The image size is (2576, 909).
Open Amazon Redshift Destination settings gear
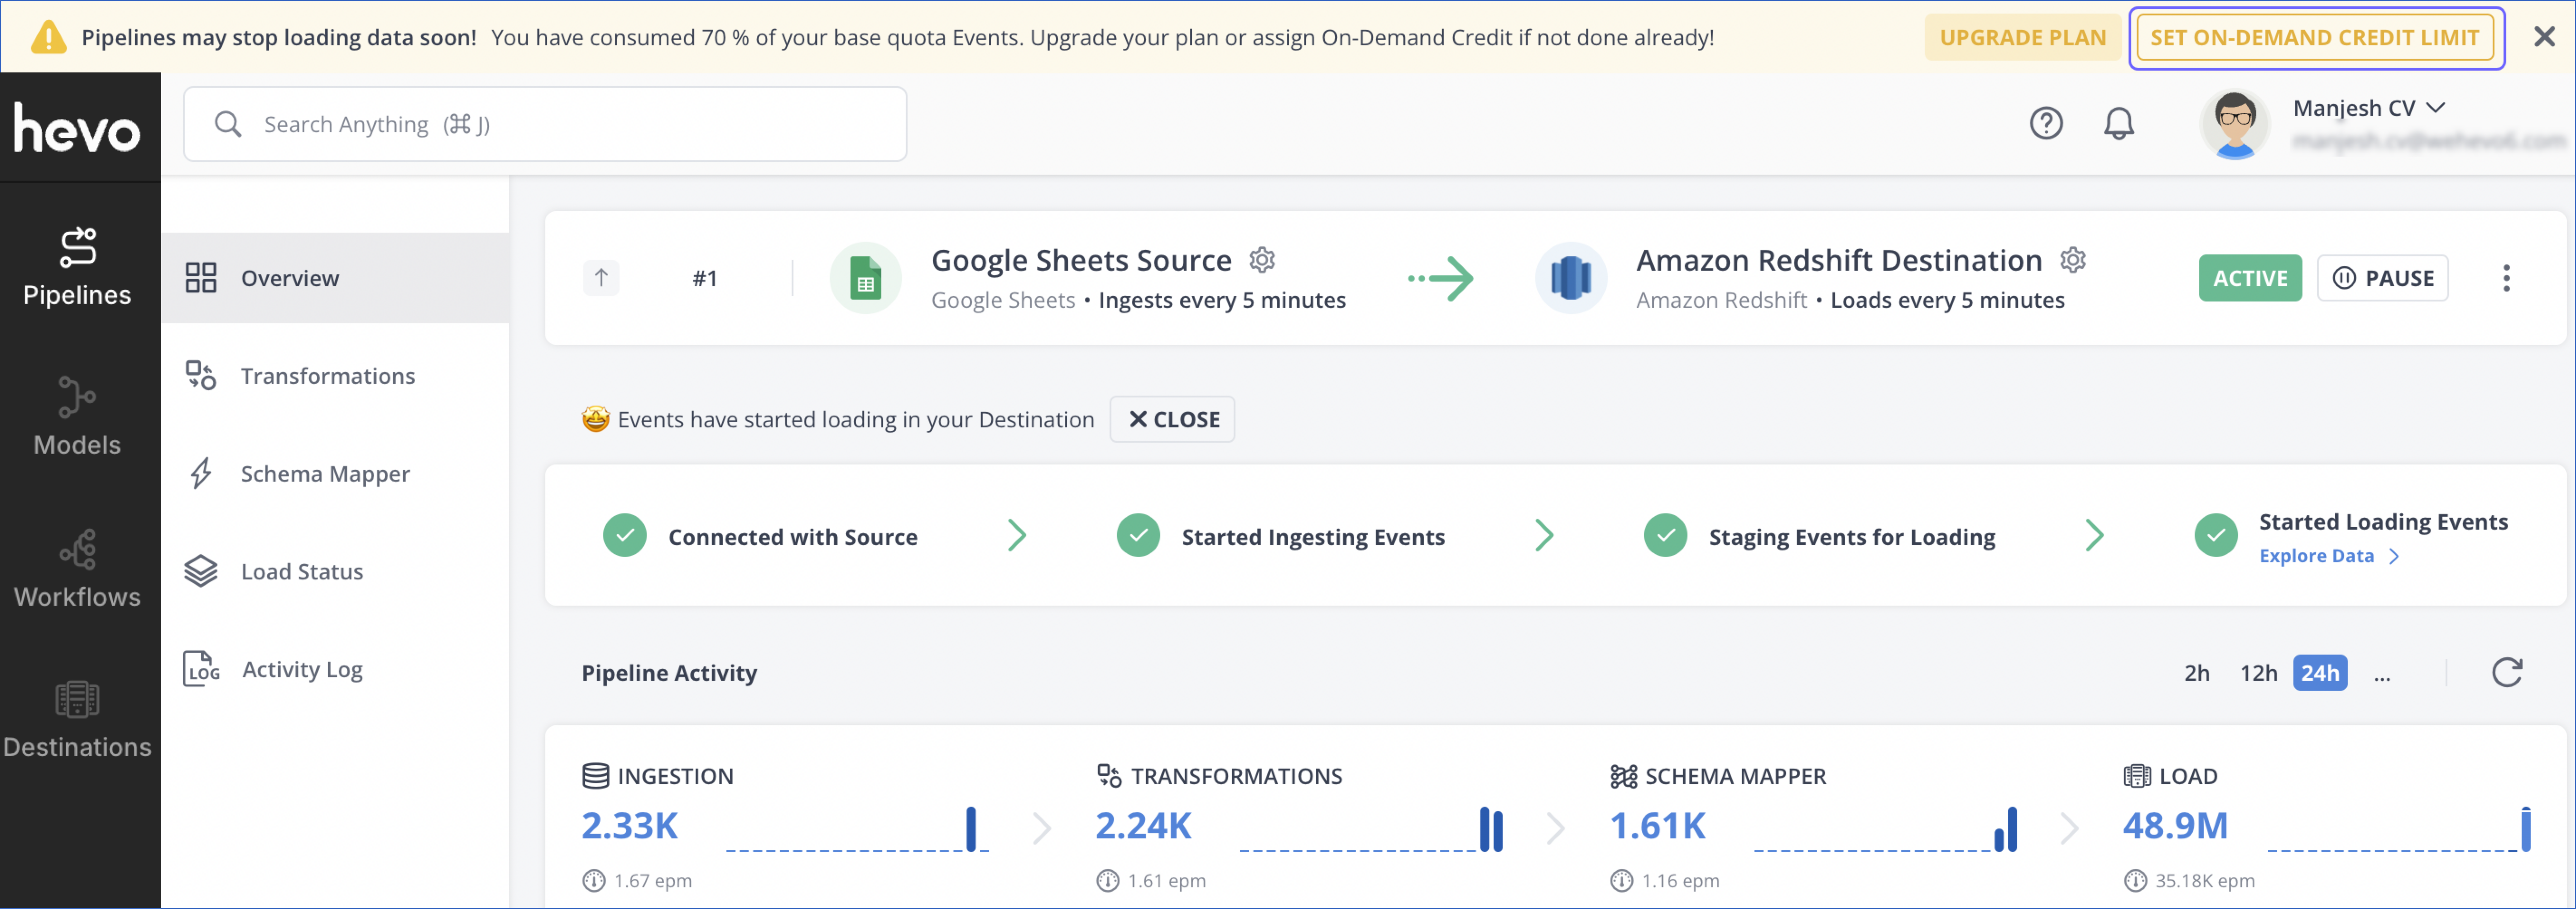[2072, 259]
